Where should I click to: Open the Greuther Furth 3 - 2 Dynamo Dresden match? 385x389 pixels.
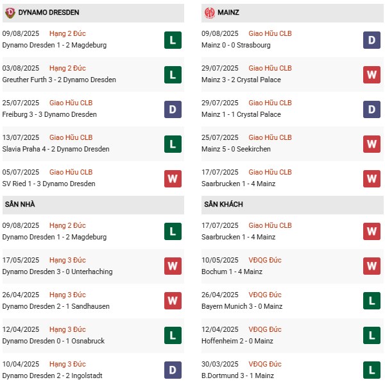59,80
